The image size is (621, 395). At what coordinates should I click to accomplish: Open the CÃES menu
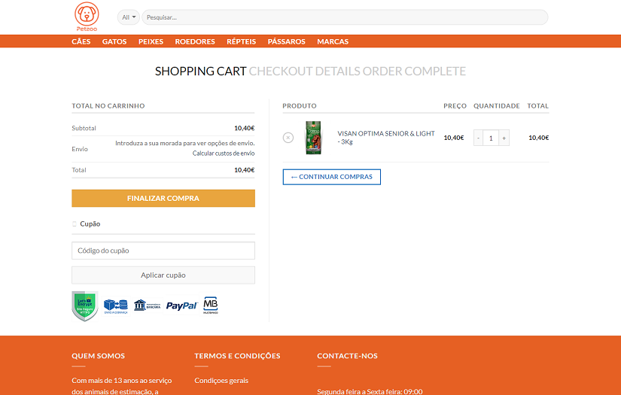[81, 41]
